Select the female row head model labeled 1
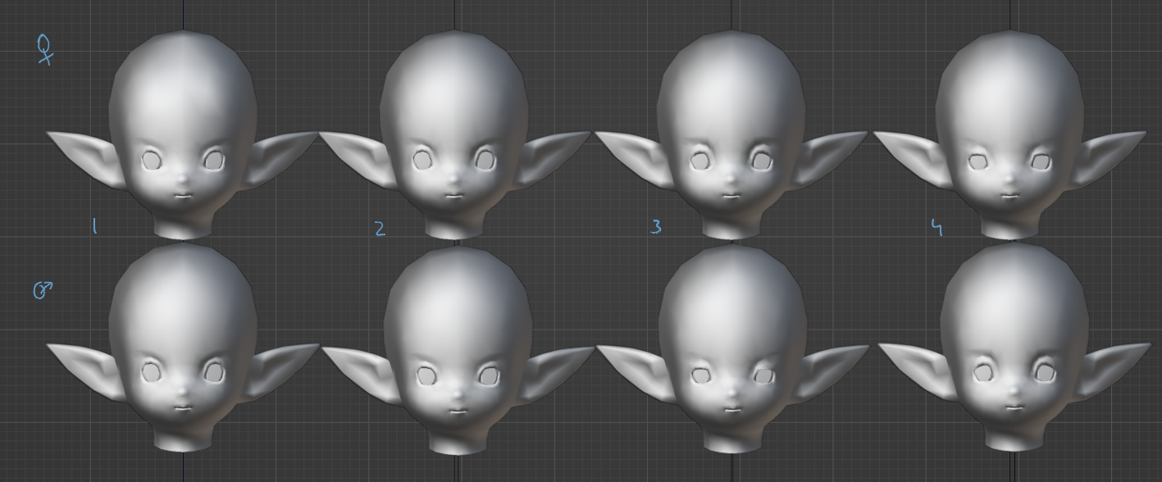The height and width of the screenshot is (482, 1162). pyautogui.click(x=183, y=135)
